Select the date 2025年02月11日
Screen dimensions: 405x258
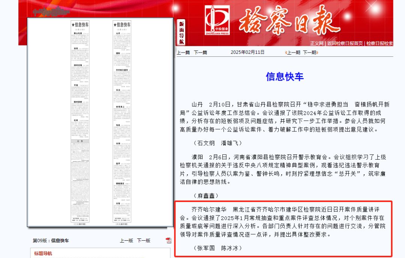pyautogui.click(x=247, y=52)
